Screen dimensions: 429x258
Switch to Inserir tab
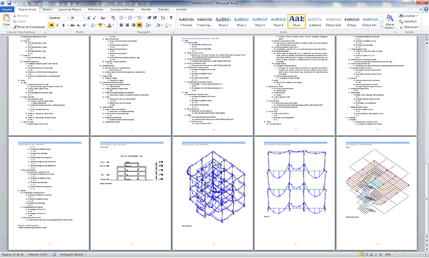coord(47,9)
